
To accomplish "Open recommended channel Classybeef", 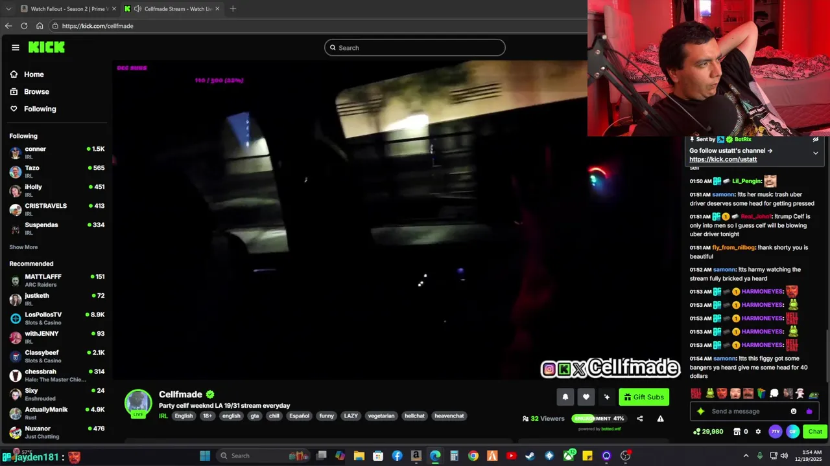I will pos(57,356).
